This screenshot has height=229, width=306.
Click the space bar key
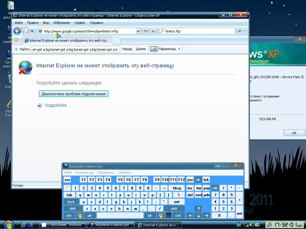120,216
